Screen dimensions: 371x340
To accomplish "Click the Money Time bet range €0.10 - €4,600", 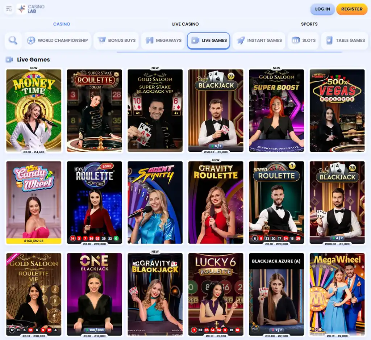I will tap(34, 152).
